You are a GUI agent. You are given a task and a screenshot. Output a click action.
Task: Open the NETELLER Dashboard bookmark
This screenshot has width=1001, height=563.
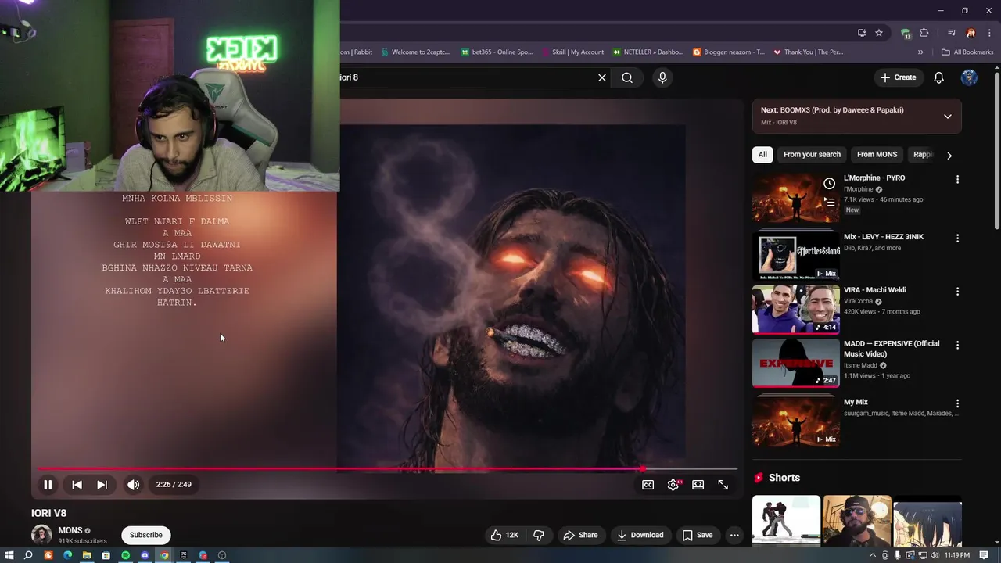pos(648,52)
